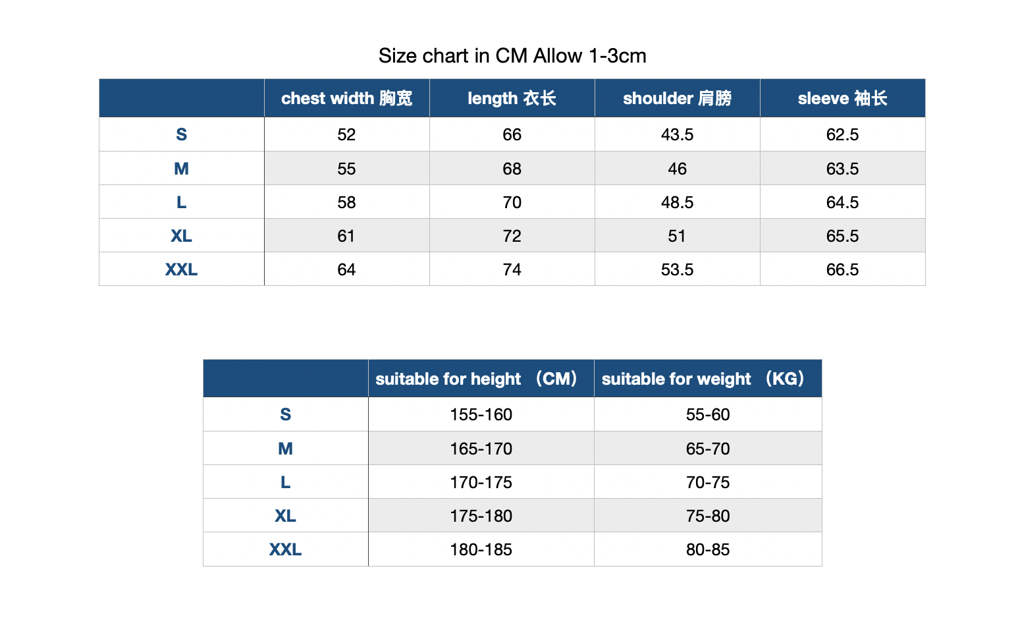This screenshot has height=639, width=1018.
Task: Click the XL label in the bottom table
Action: tap(285, 516)
